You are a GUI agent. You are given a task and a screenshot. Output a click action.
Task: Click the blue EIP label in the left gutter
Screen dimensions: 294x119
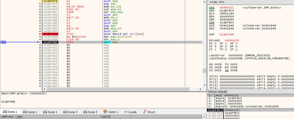(3, 42)
